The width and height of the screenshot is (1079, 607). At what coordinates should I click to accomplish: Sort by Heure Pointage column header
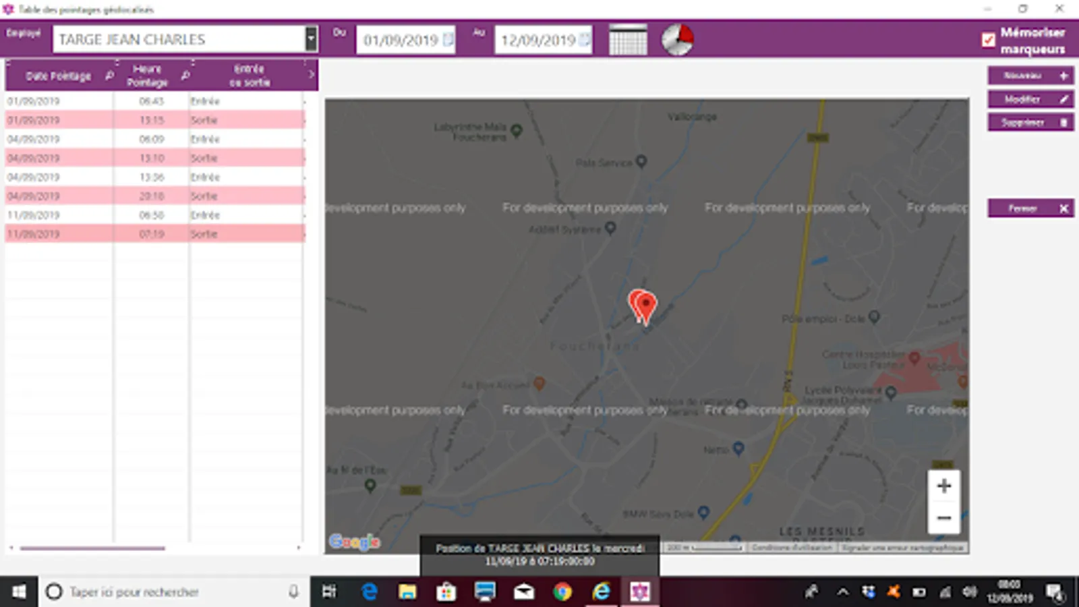[x=147, y=76]
